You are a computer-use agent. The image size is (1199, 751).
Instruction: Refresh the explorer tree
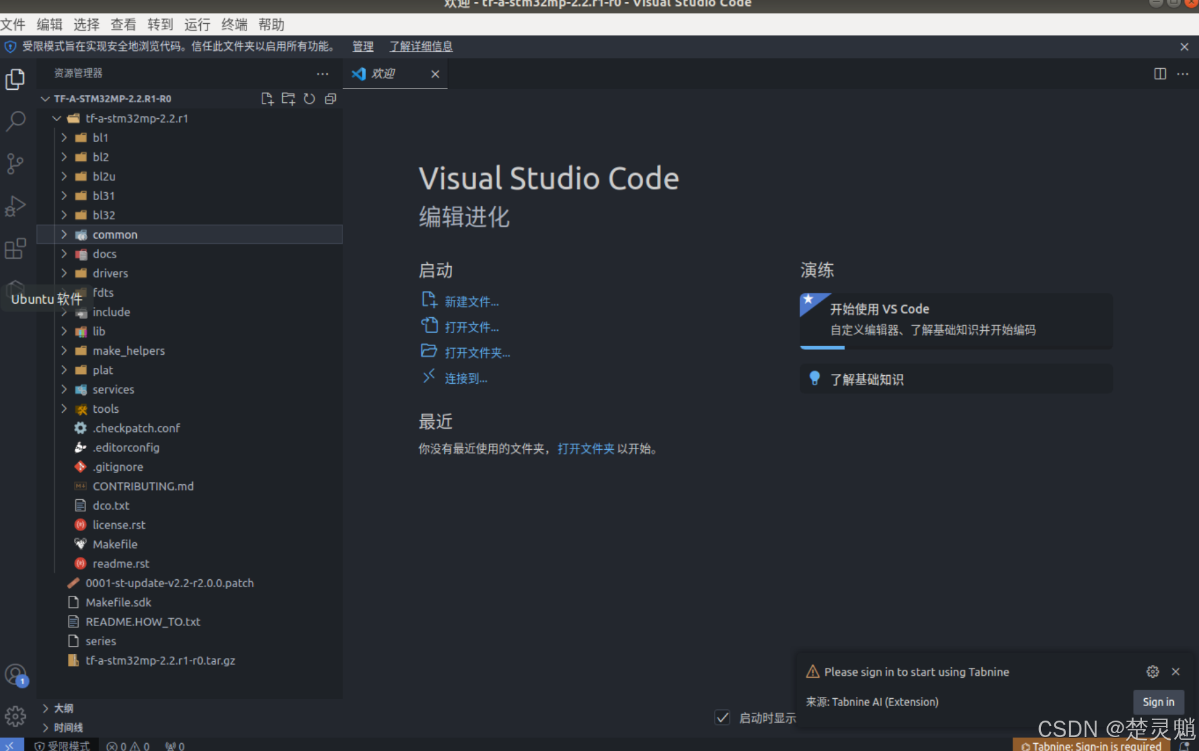click(309, 99)
